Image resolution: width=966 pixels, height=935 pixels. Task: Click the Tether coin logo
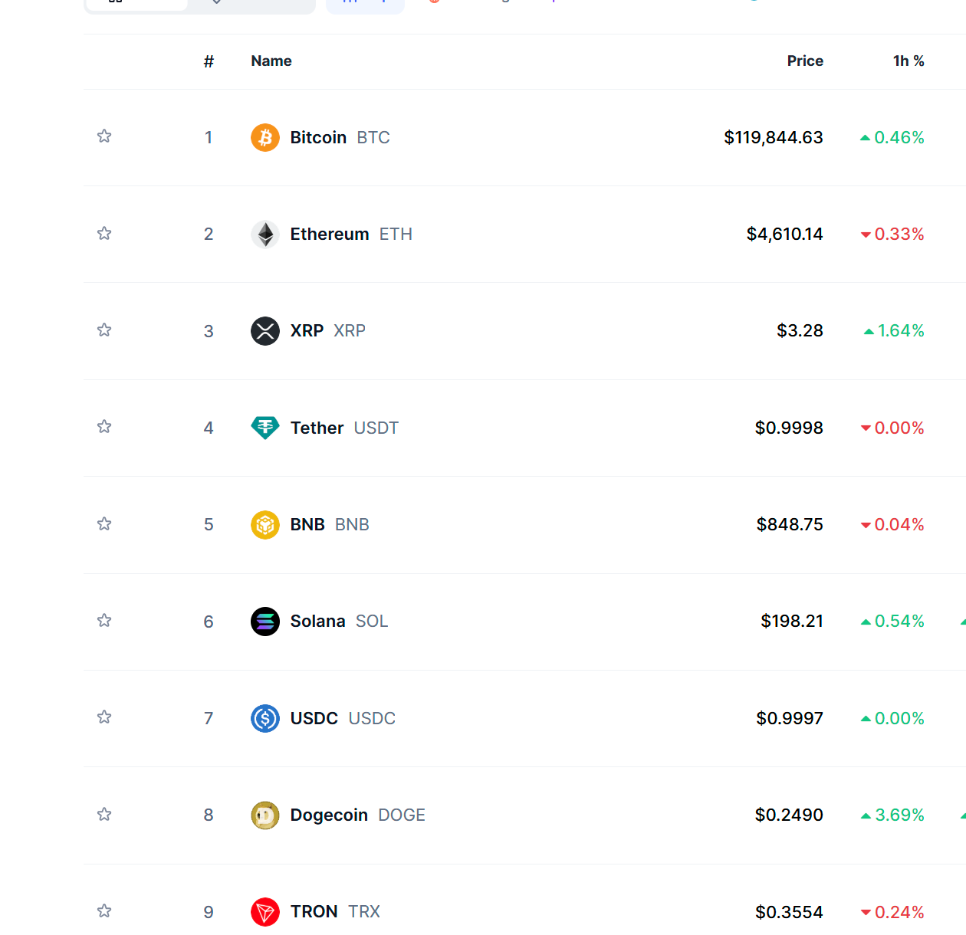click(265, 428)
